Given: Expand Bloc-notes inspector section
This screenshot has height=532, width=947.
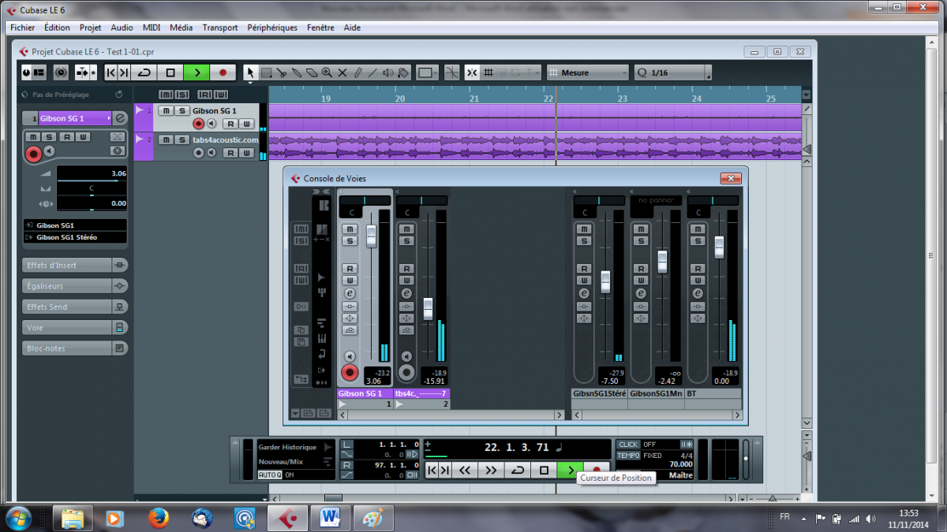Looking at the screenshot, I should click(x=76, y=348).
